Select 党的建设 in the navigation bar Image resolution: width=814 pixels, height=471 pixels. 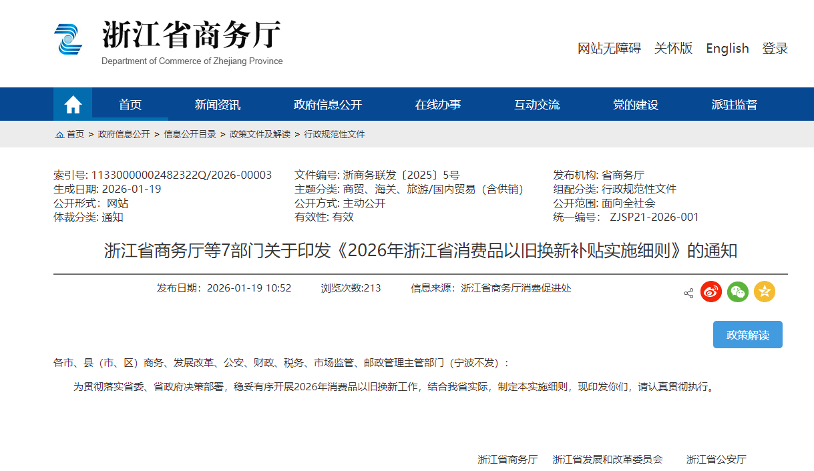coord(636,105)
